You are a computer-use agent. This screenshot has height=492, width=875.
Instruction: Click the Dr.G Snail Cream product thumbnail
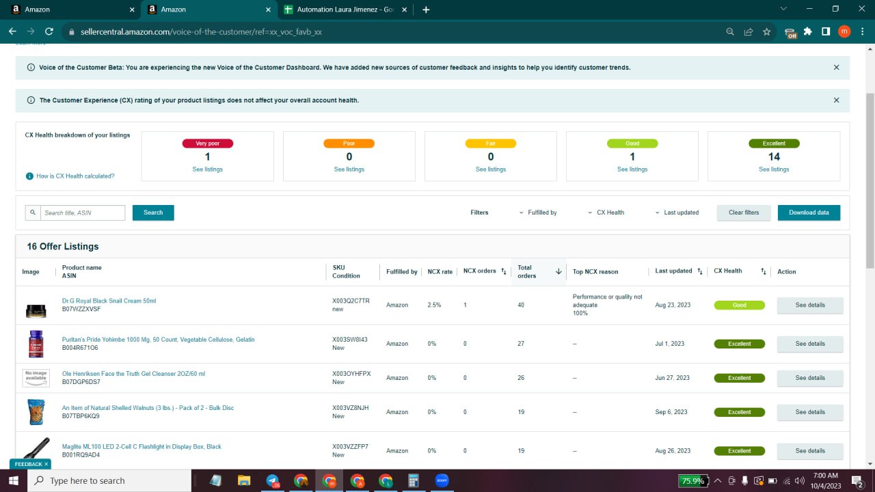coord(36,311)
